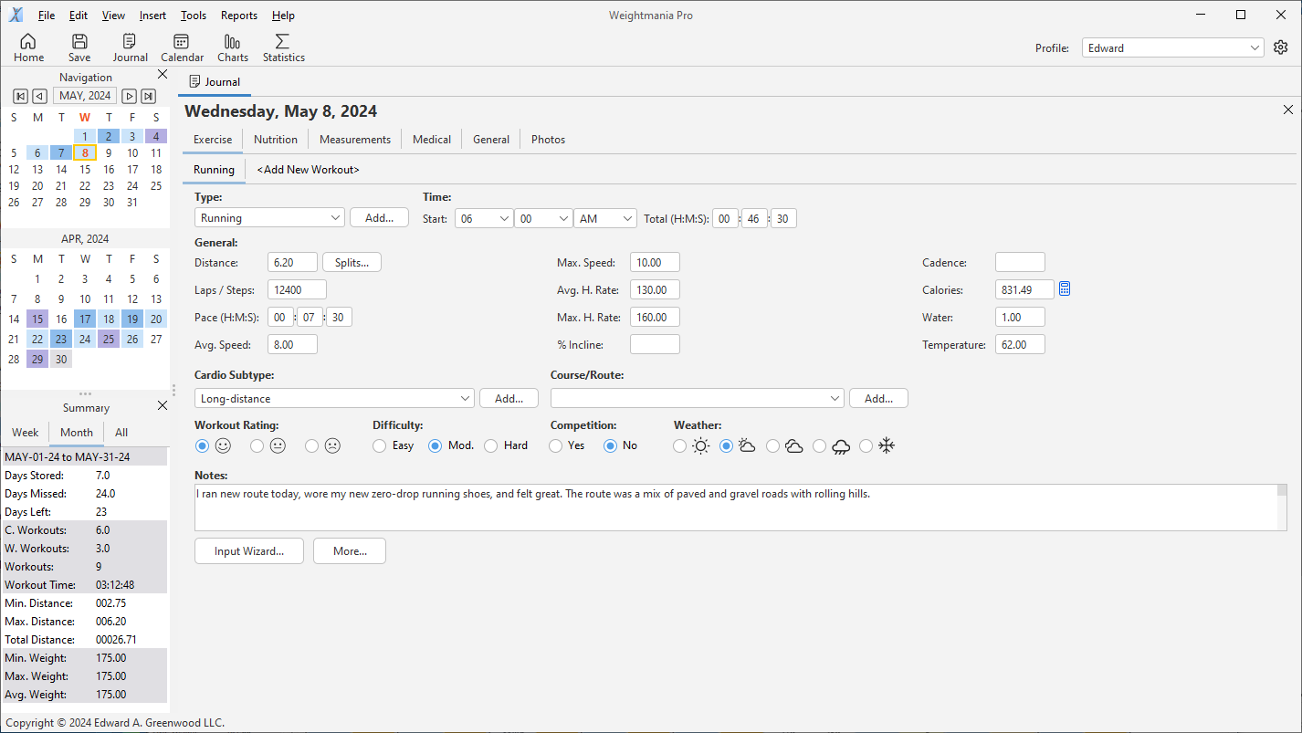Open the File menu

[x=47, y=16]
